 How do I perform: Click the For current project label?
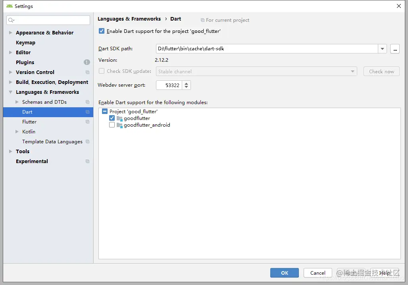click(x=228, y=20)
